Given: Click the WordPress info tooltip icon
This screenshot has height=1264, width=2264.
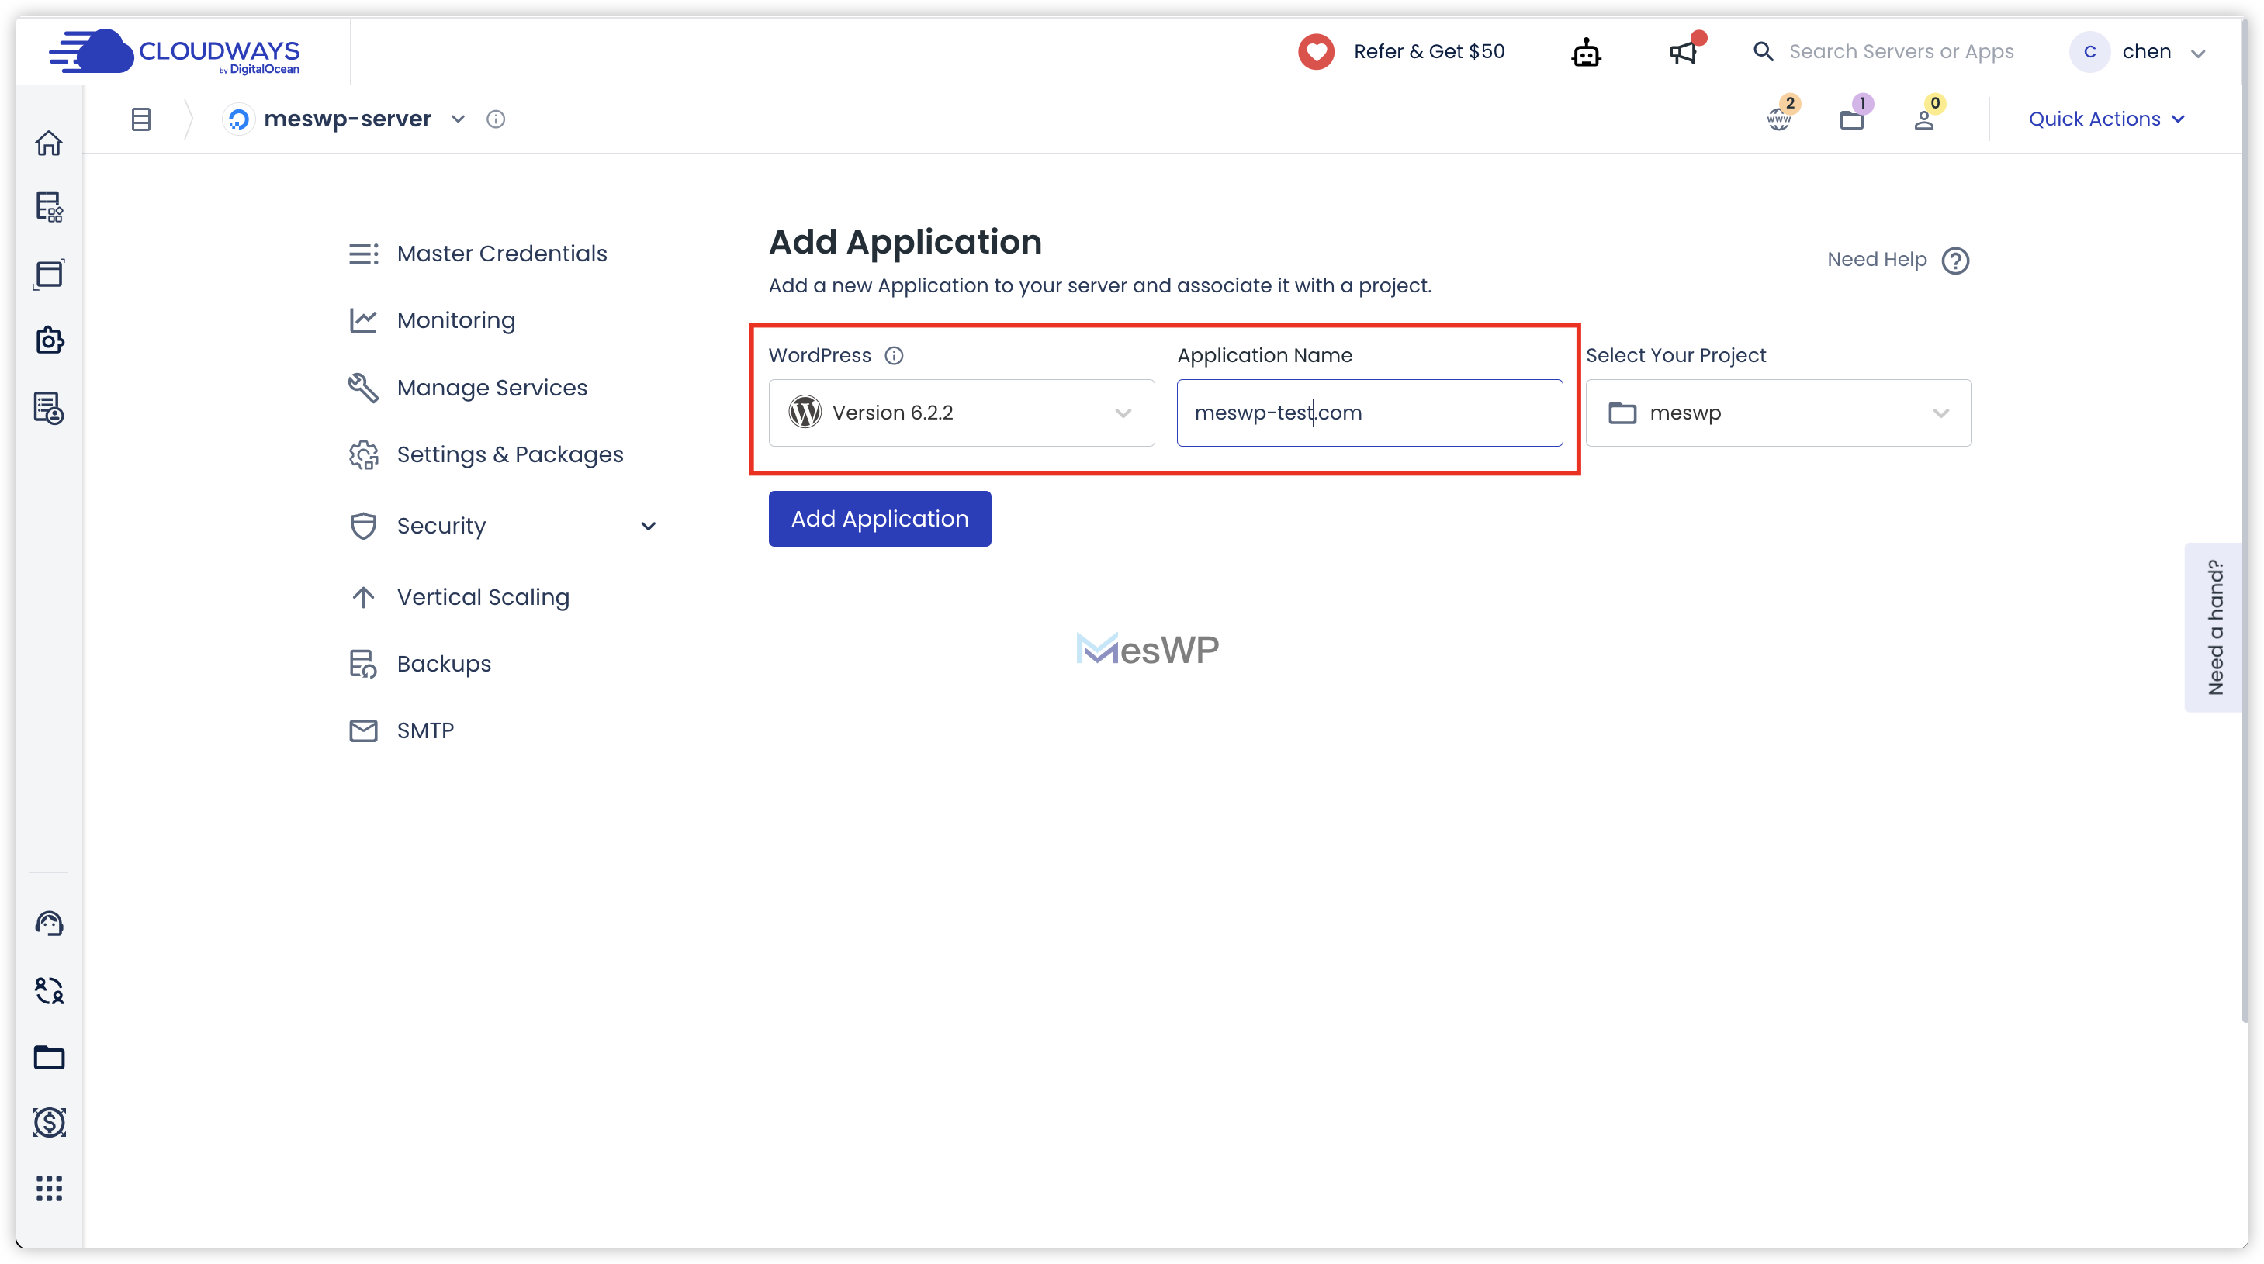Looking at the screenshot, I should (894, 355).
